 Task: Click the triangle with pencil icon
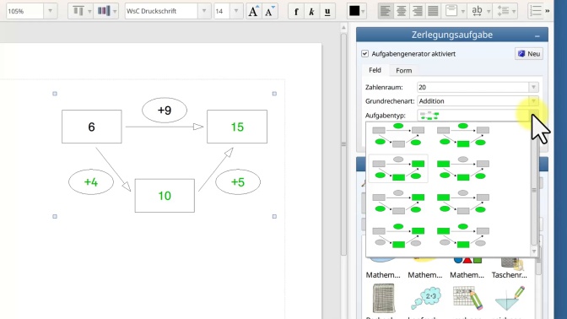point(510,298)
